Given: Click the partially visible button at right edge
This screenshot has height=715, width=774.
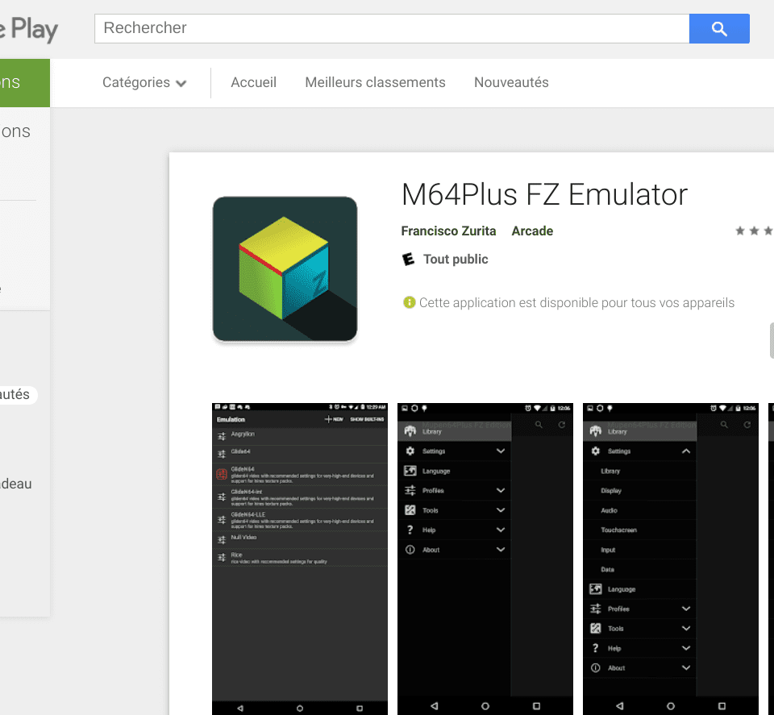Looking at the screenshot, I should tap(772, 340).
